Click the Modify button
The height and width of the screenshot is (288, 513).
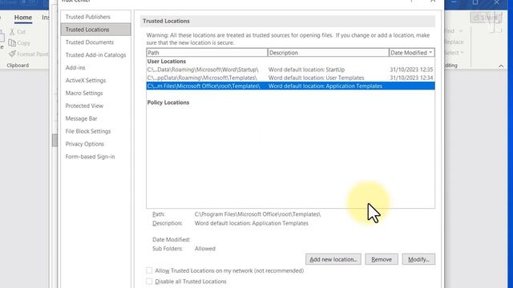pyautogui.click(x=418, y=259)
